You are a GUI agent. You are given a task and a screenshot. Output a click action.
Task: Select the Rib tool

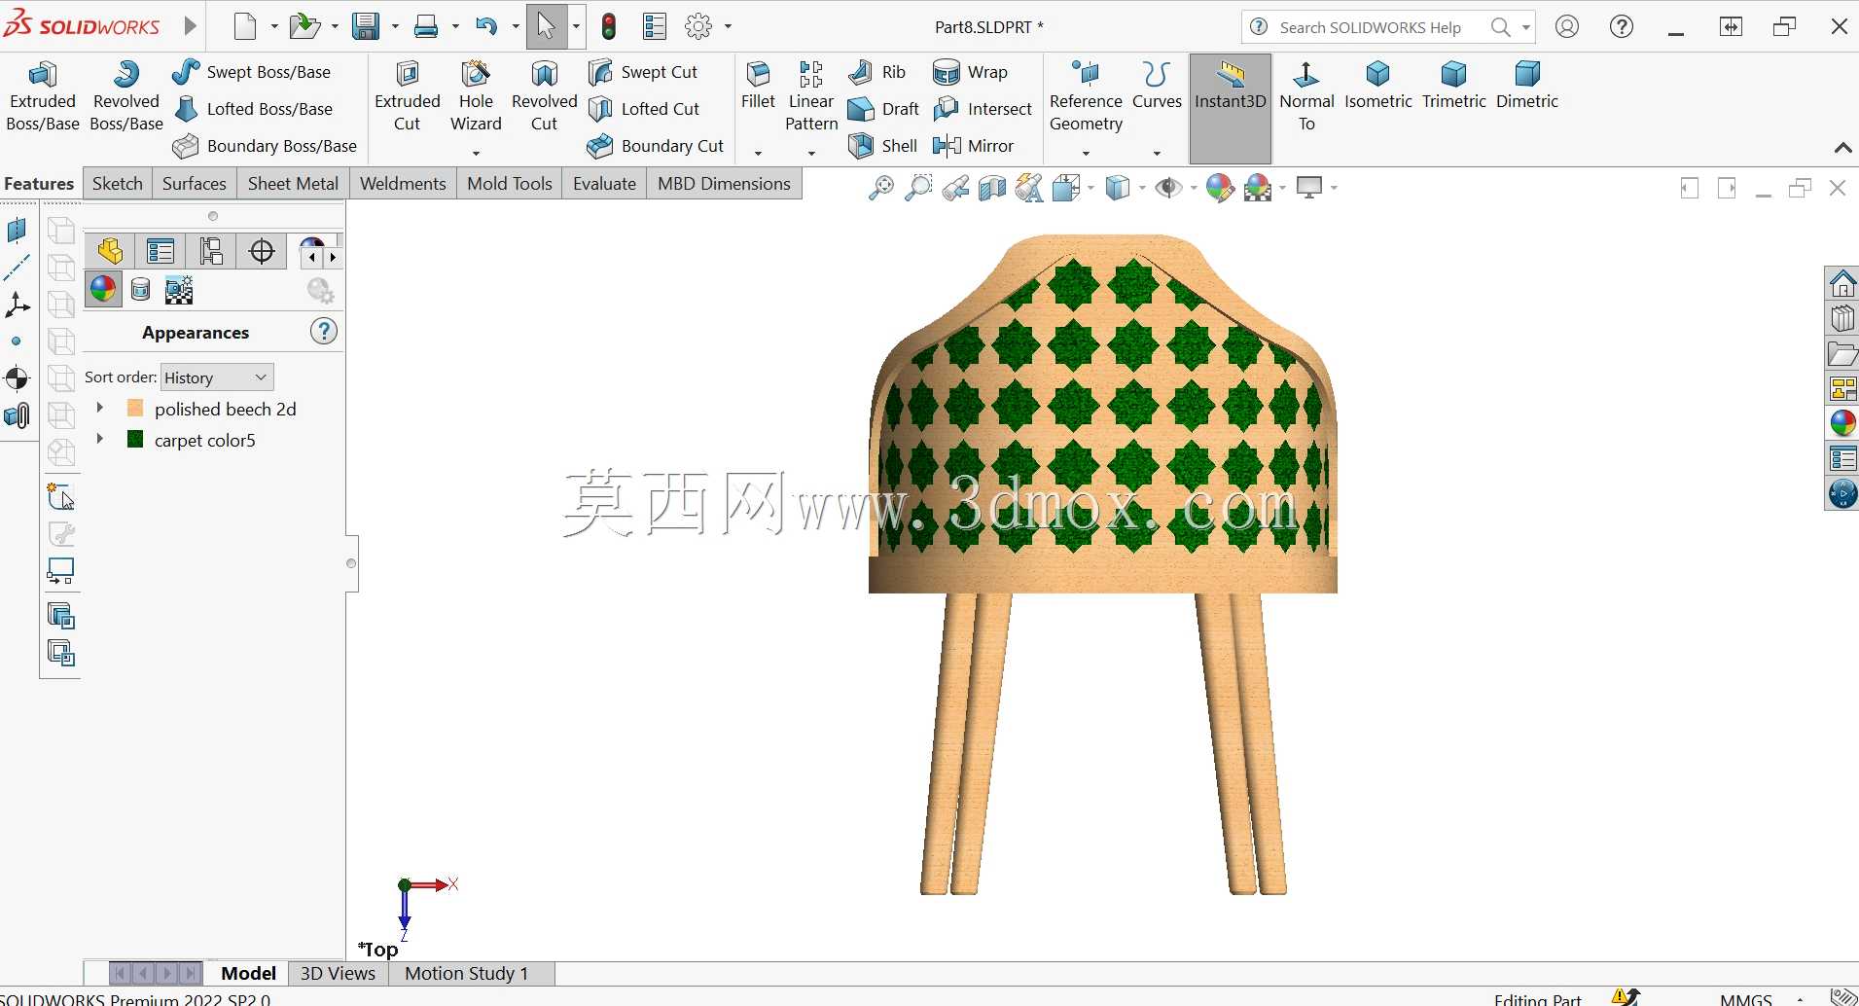(x=877, y=72)
